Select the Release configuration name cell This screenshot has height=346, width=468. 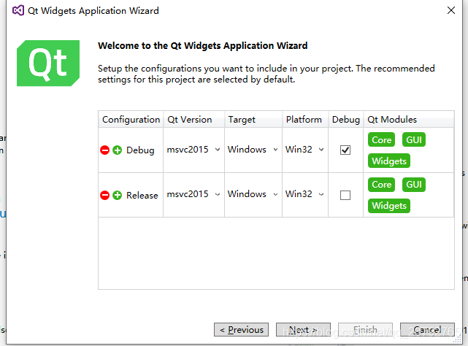point(142,195)
